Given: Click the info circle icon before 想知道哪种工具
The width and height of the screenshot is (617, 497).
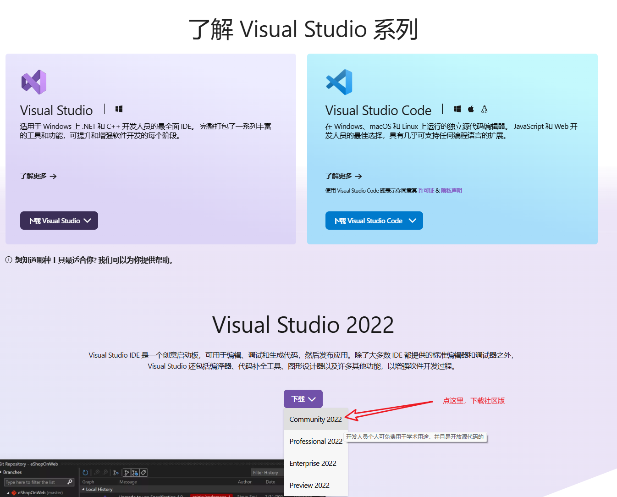Looking at the screenshot, I should pos(9,260).
